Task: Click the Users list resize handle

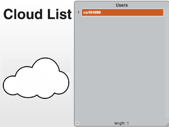Action: 167,125
